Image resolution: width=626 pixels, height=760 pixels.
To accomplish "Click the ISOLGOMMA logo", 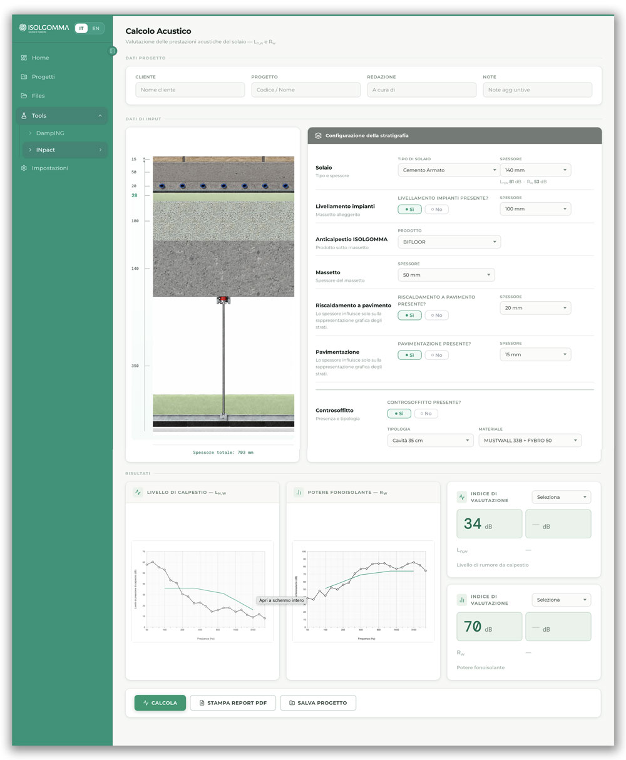I will (44, 28).
